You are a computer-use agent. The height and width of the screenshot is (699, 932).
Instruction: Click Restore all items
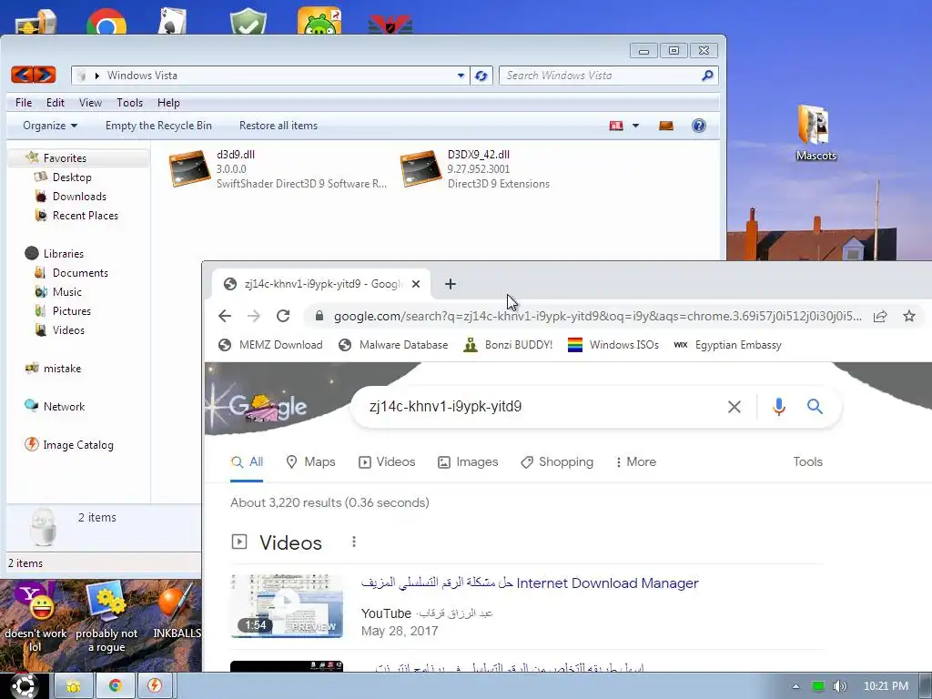coord(279,126)
